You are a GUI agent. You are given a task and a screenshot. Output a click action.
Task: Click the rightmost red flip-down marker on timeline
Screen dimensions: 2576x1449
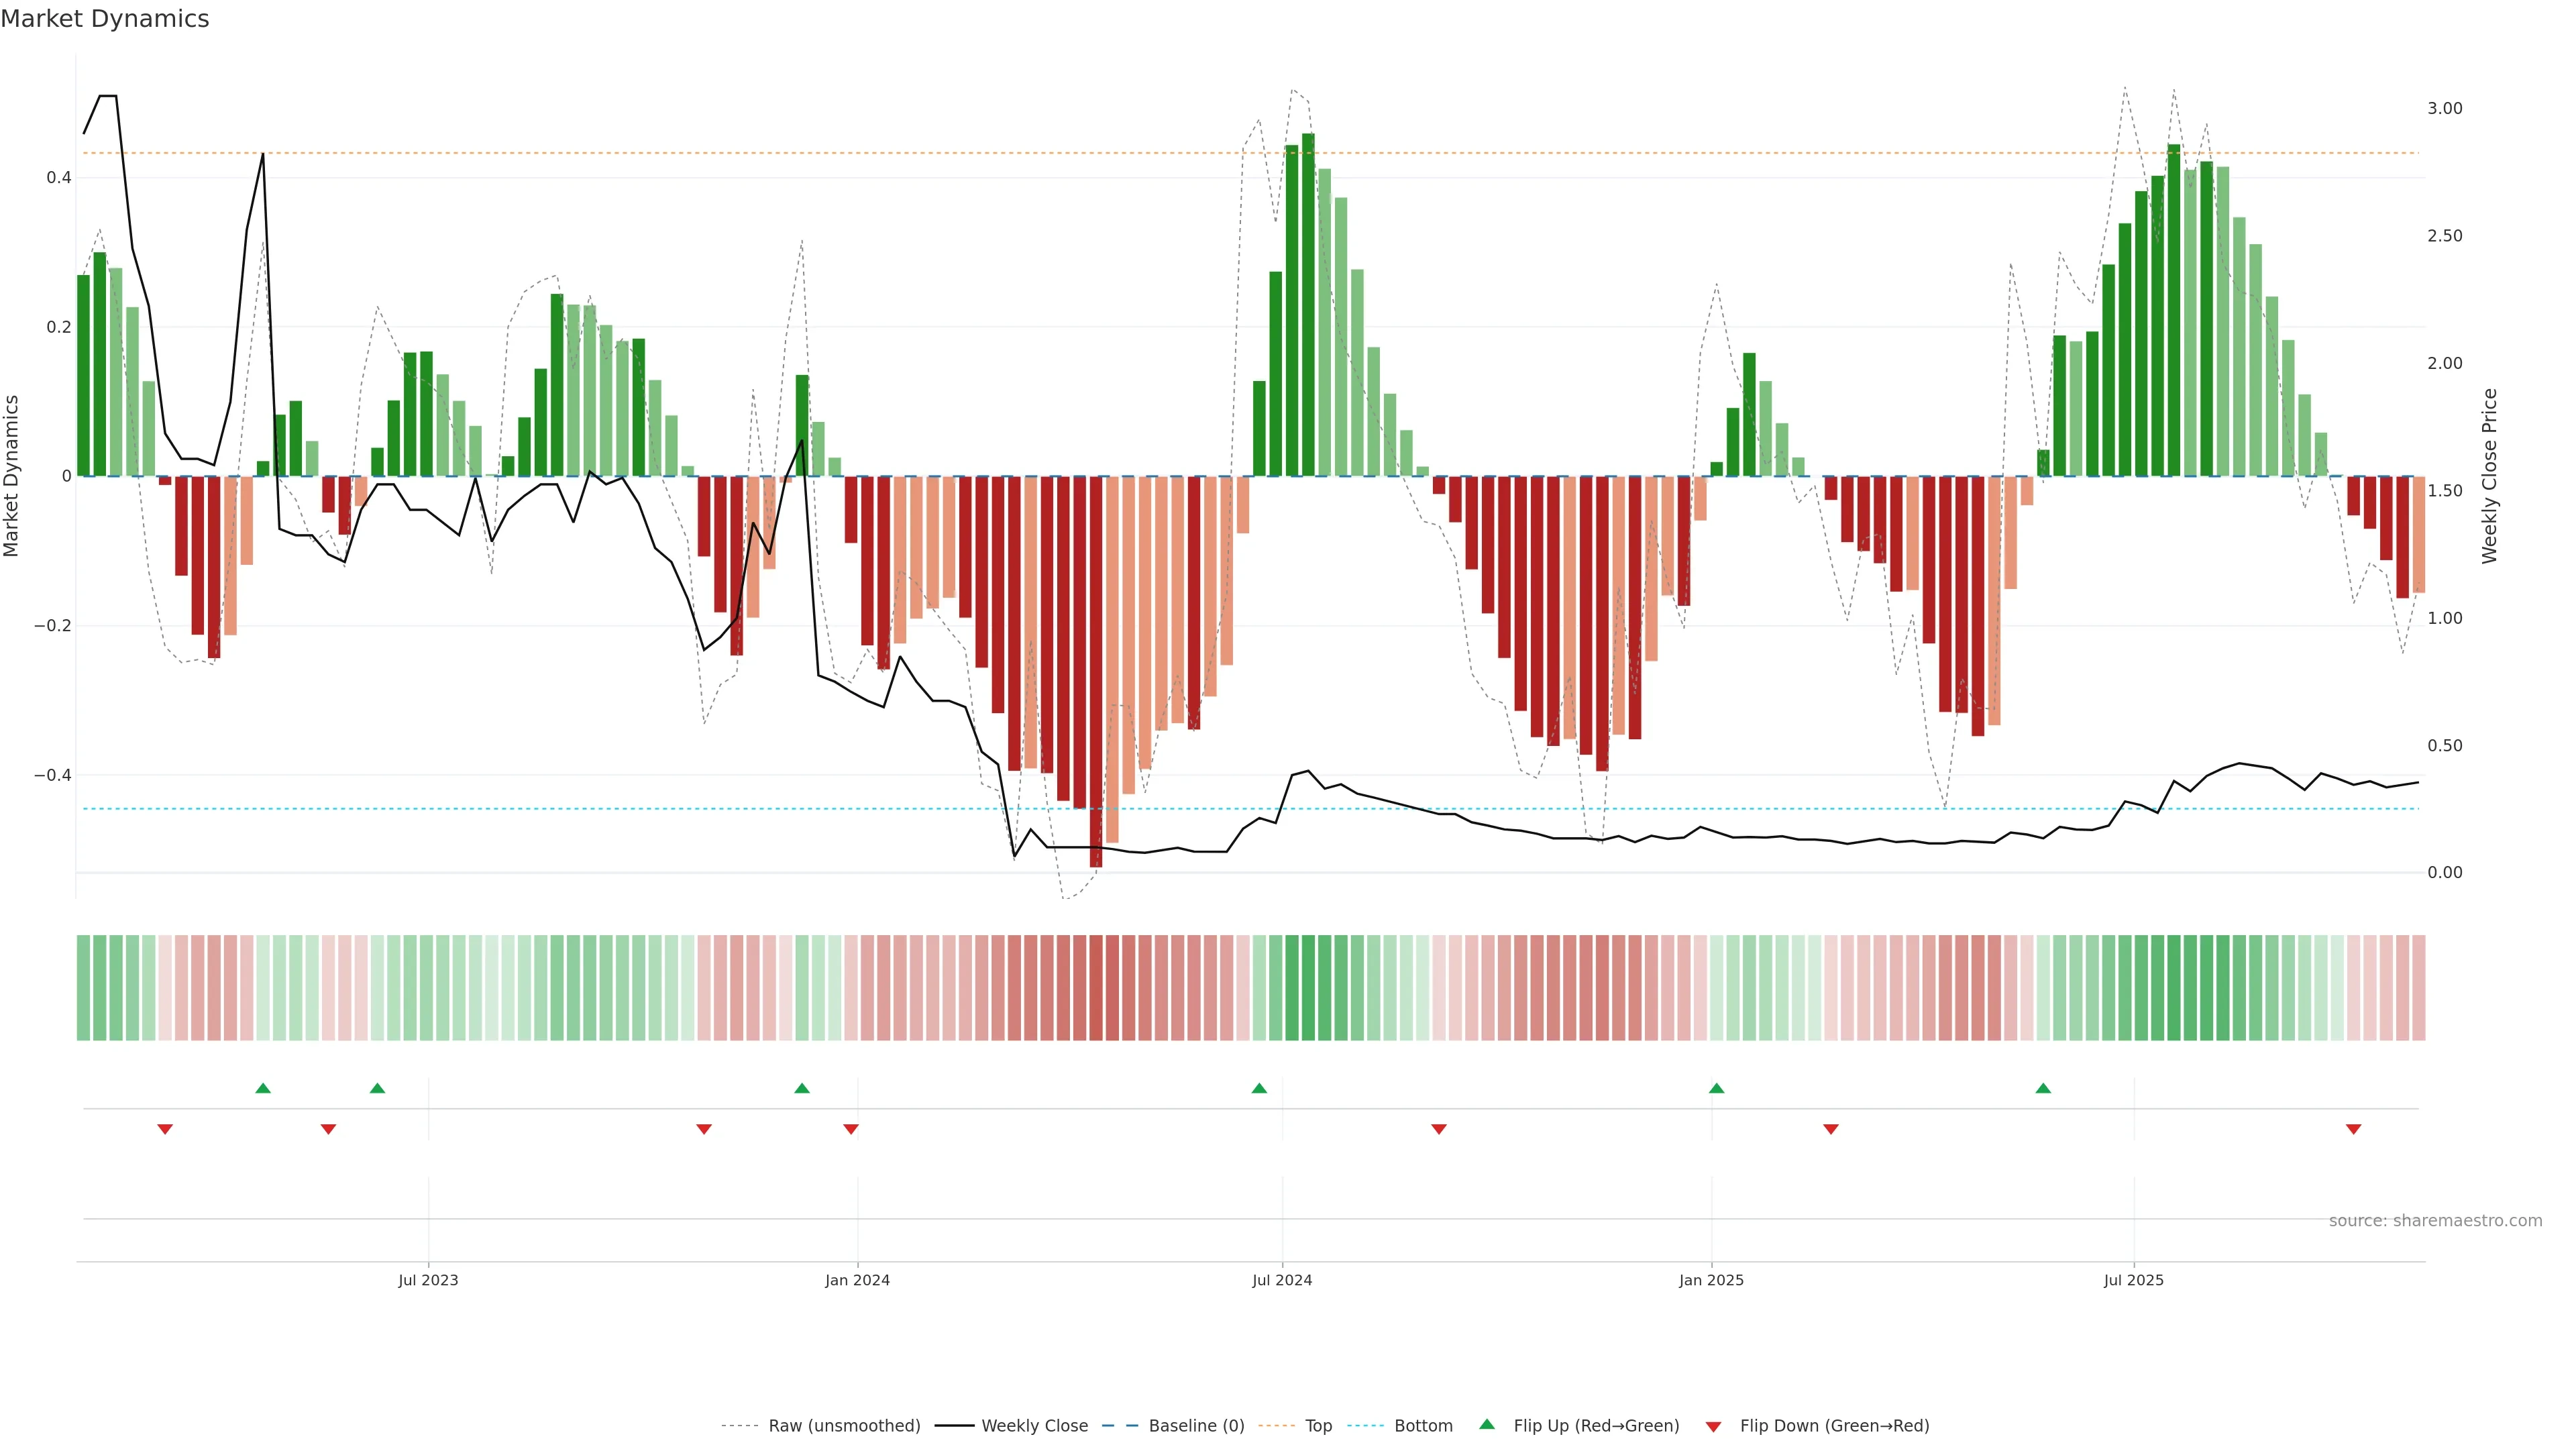coord(2353,1129)
